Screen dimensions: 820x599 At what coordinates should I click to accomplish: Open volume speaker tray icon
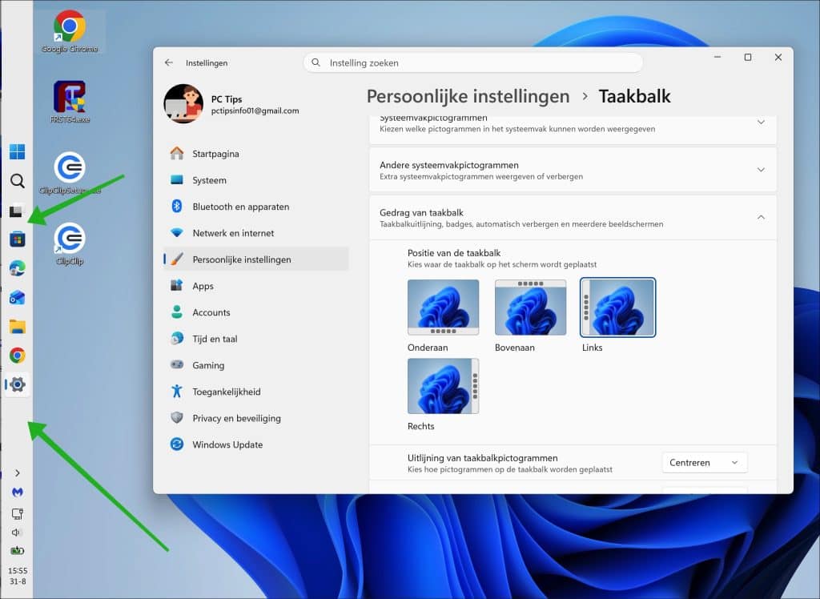click(16, 532)
